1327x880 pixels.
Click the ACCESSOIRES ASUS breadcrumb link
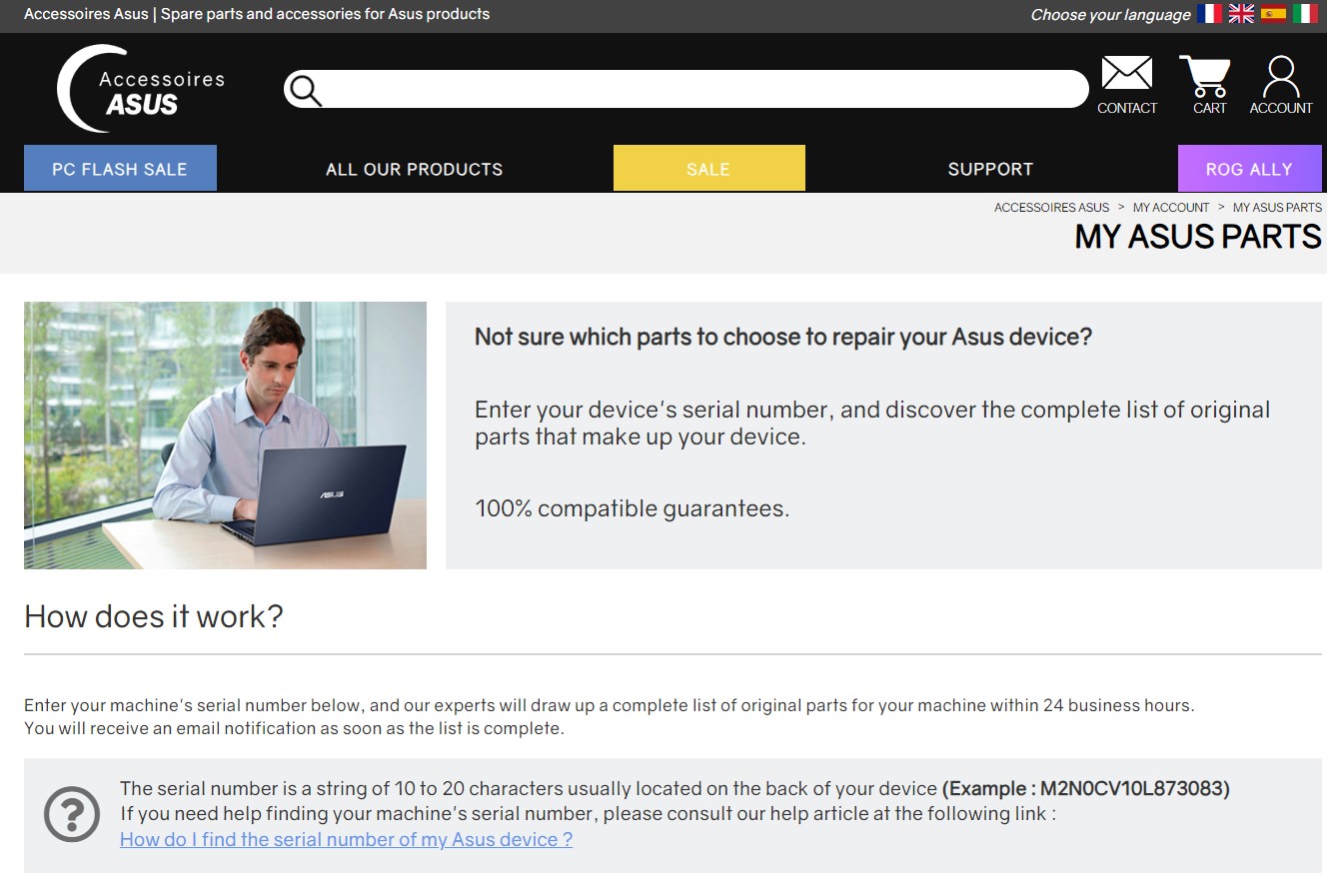(x=1050, y=207)
